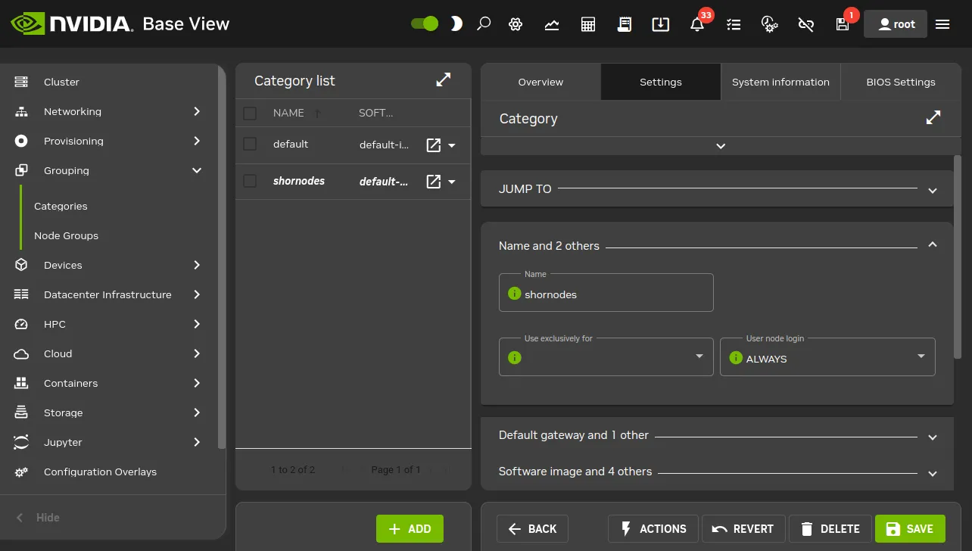Click the green SAVE button

coord(910,528)
